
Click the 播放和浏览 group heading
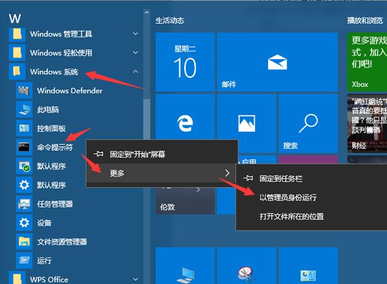click(x=365, y=21)
